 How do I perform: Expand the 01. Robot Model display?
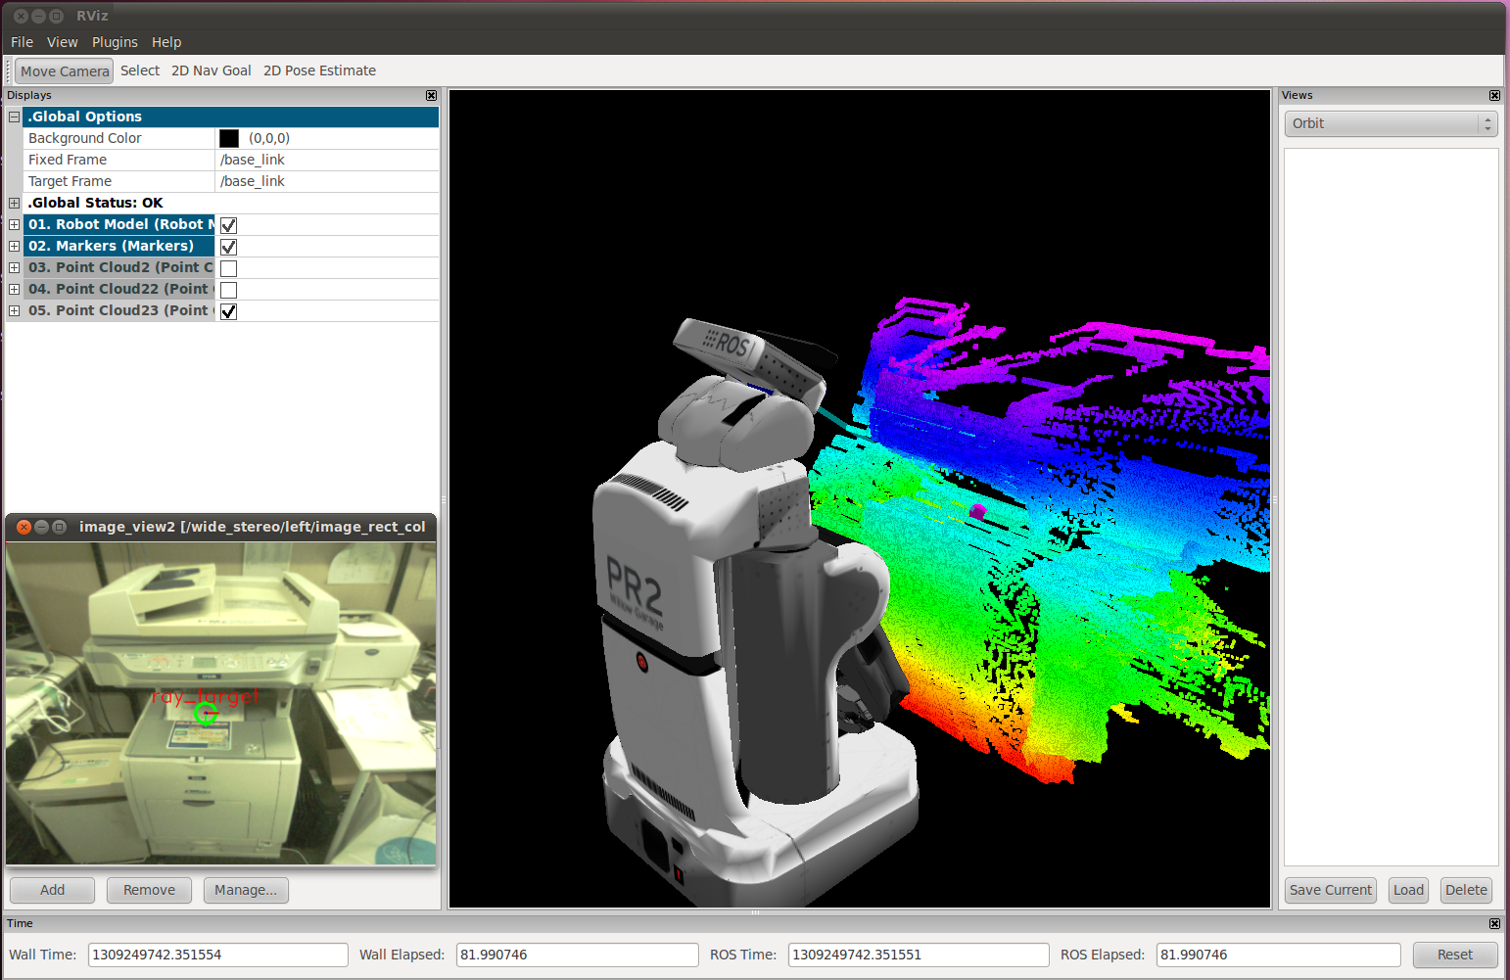(14, 224)
